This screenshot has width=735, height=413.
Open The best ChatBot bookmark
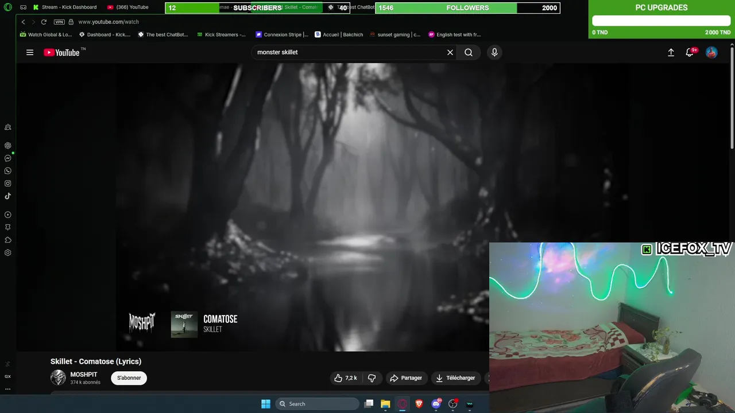point(163,34)
